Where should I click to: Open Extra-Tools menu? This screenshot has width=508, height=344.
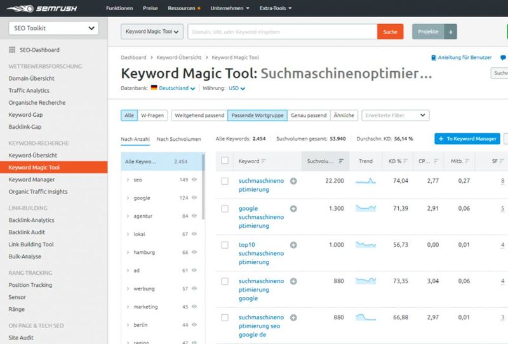pos(276,8)
